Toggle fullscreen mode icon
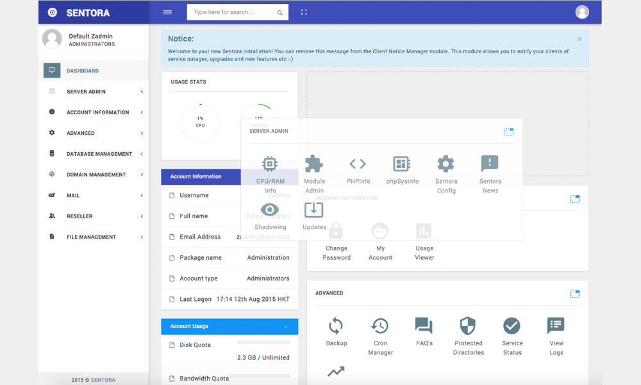The width and height of the screenshot is (641, 385). [304, 12]
